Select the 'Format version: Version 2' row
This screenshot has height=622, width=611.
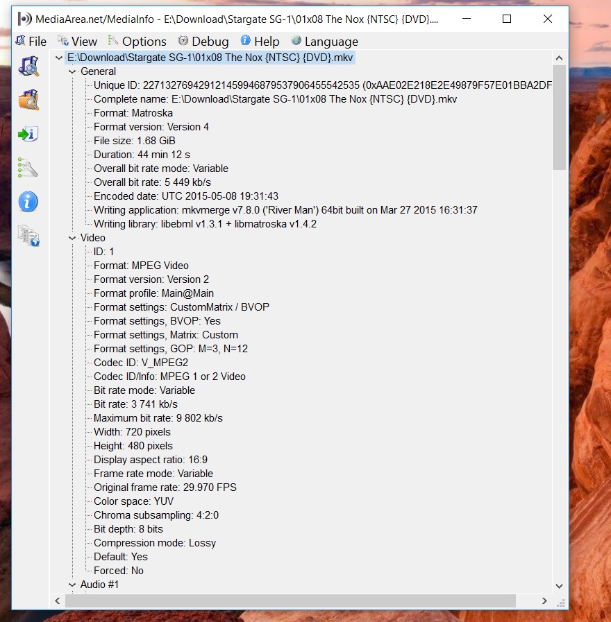151,279
